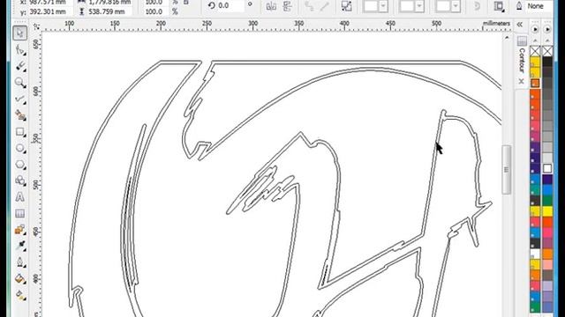
Task: Choose the Table tool
Action: tap(19, 213)
